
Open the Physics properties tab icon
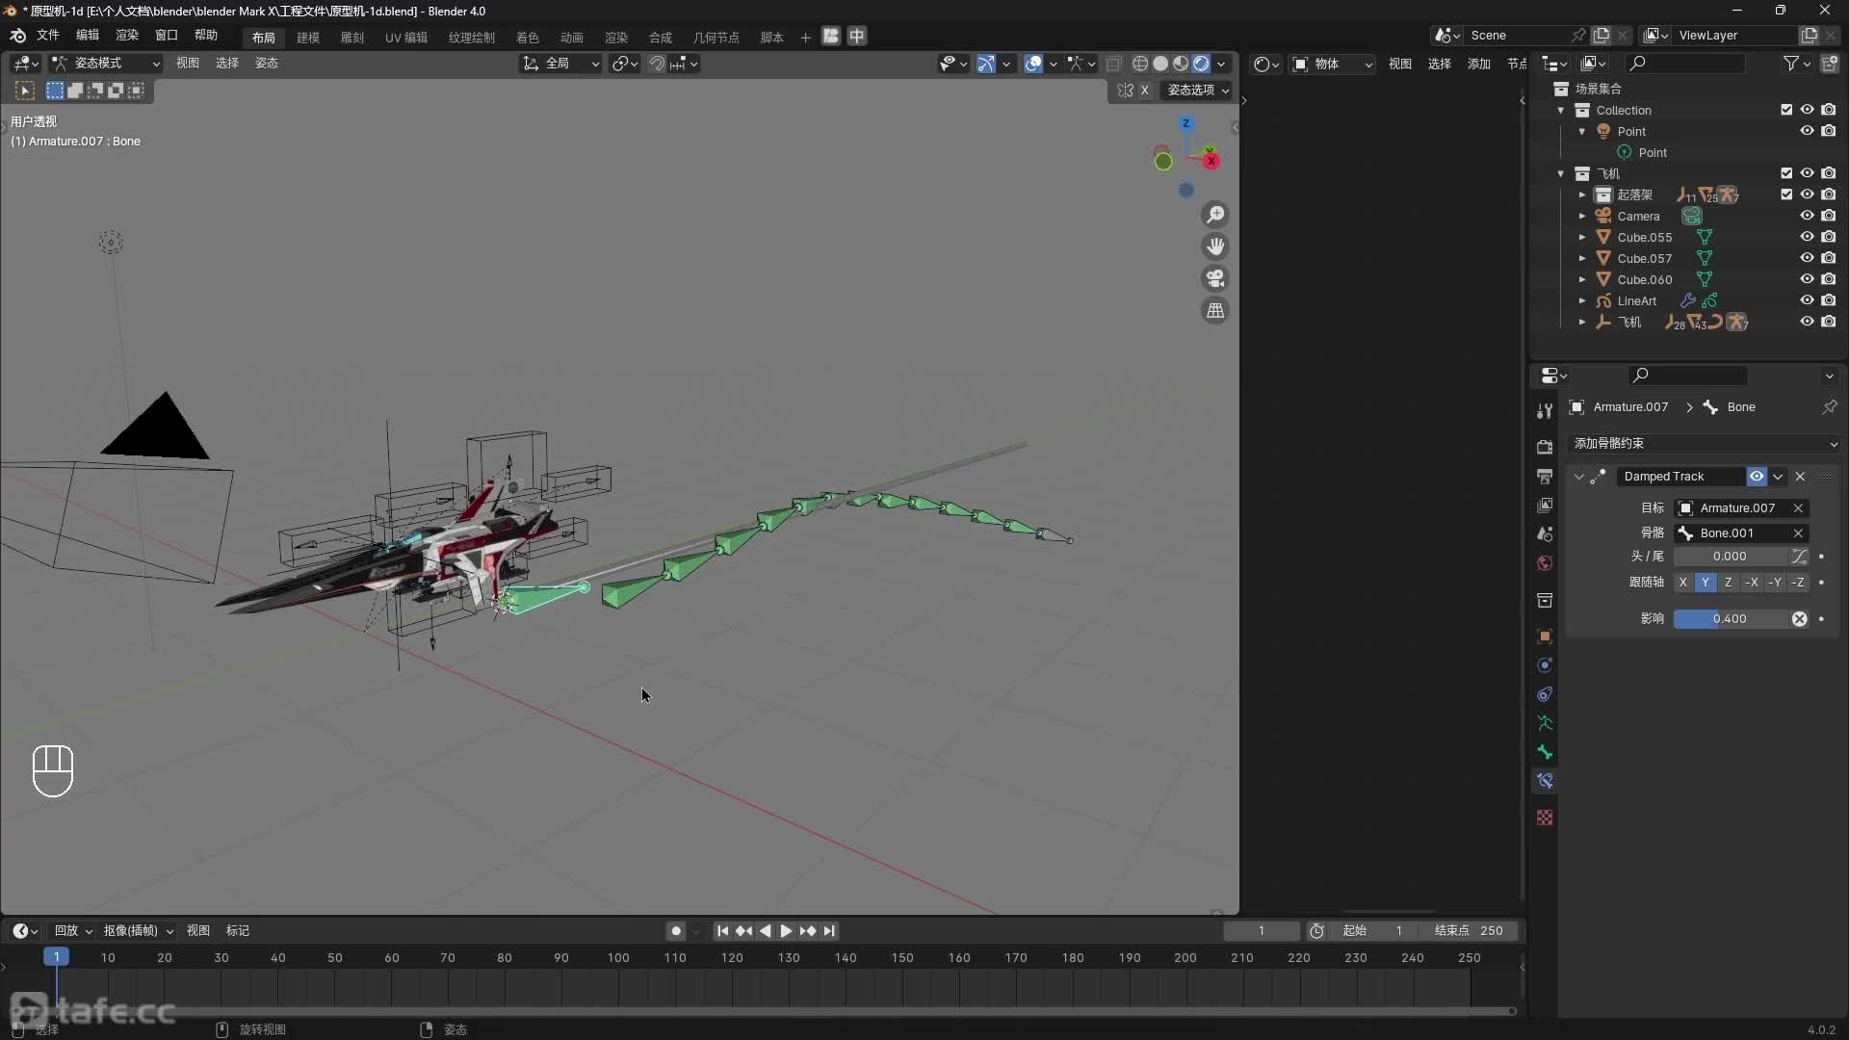[1545, 665]
